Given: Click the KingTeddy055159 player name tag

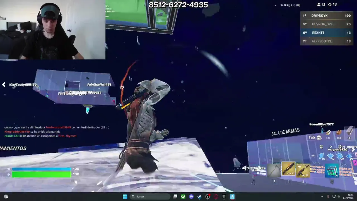Looking at the screenshot, I should (23, 85).
